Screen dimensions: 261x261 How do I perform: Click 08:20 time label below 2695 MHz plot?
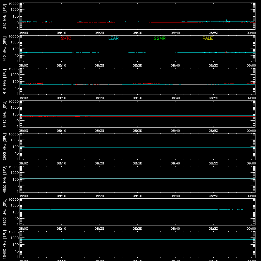[100, 163]
